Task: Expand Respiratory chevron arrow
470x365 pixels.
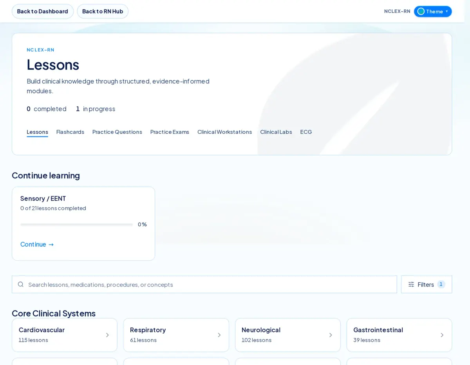Action: 219,335
